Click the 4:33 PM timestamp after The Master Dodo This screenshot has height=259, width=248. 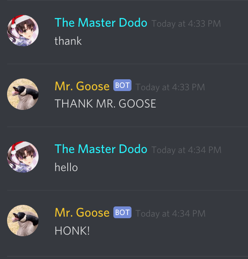pos(186,24)
